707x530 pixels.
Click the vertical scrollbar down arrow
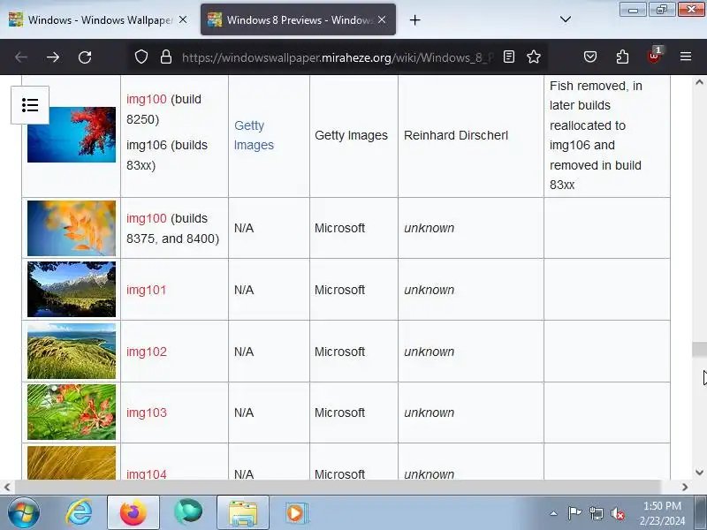click(699, 473)
